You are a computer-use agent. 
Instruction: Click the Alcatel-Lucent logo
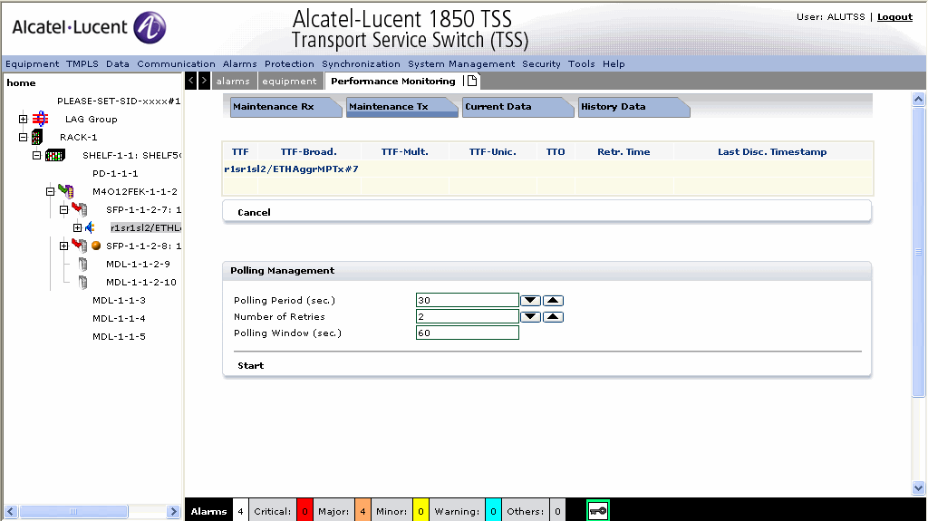pos(89,27)
